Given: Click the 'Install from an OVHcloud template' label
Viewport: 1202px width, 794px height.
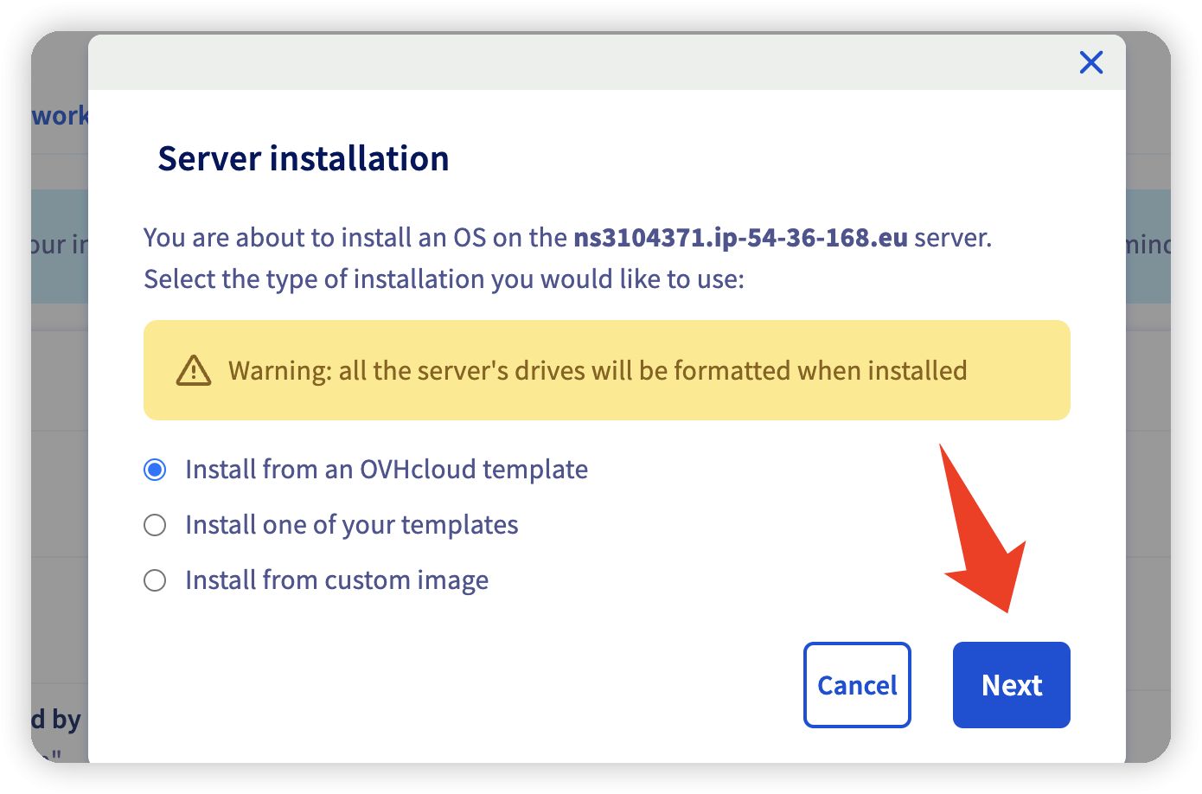Looking at the screenshot, I should pyautogui.click(x=386, y=470).
